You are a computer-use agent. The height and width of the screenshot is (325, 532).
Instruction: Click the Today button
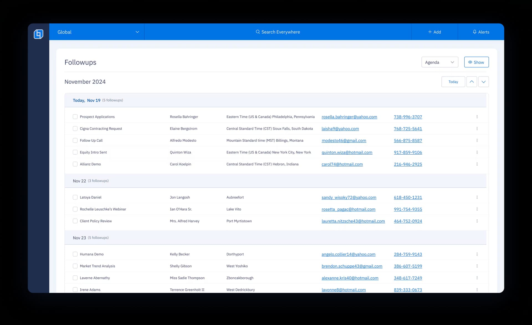[x=453, y=82]
